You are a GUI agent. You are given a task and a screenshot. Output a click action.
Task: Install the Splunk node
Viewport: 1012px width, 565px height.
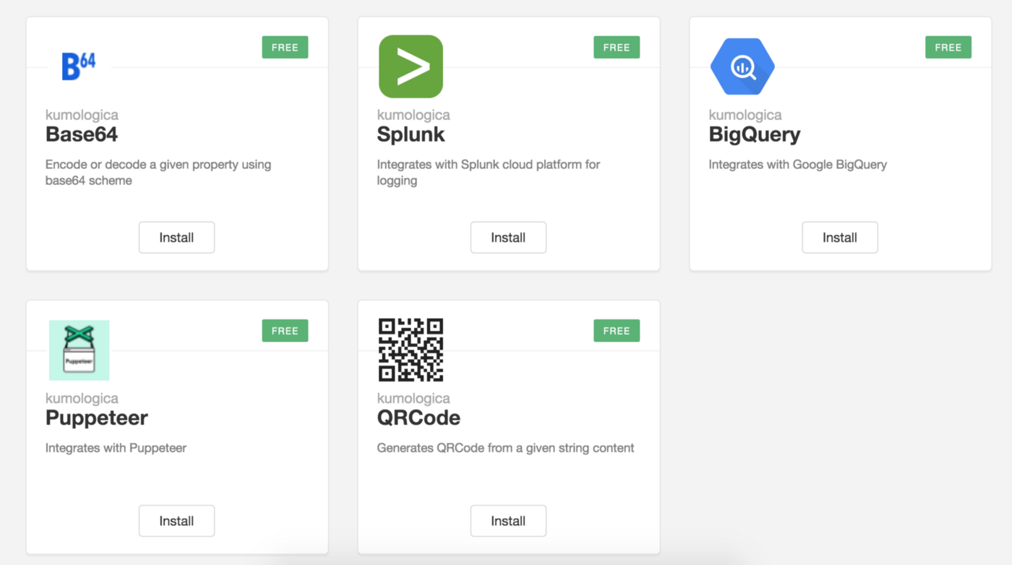point(508,238)
